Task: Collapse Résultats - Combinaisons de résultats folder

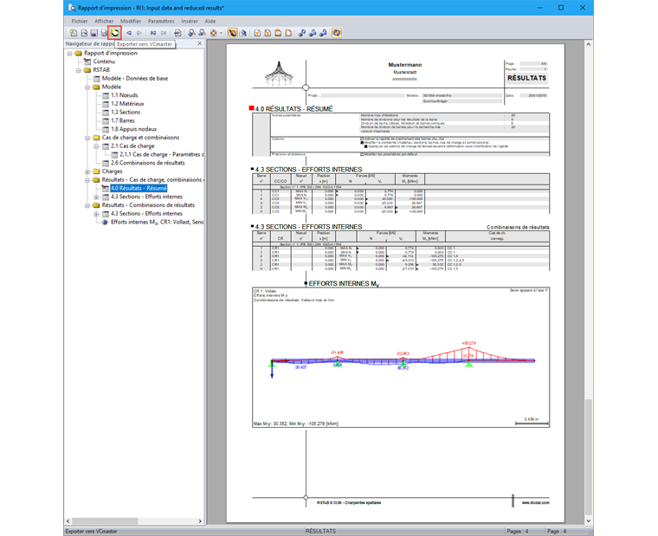Action: click(x=87, y=205)
